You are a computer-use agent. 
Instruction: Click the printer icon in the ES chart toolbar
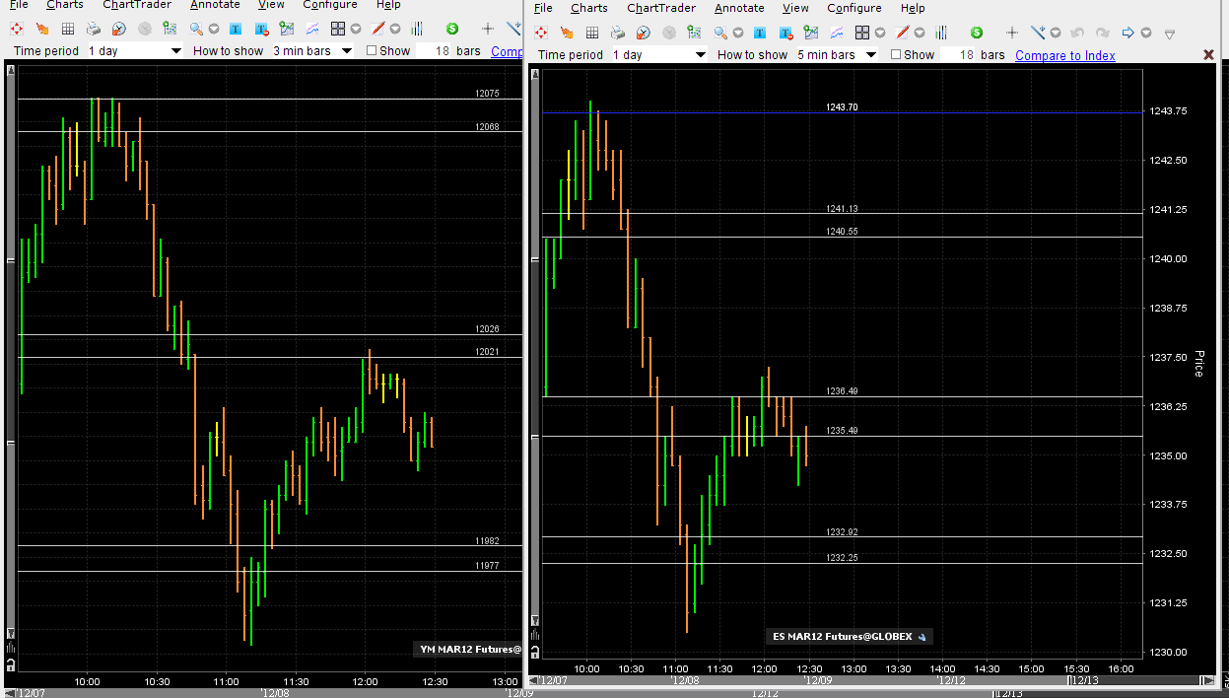pos(617,33)
